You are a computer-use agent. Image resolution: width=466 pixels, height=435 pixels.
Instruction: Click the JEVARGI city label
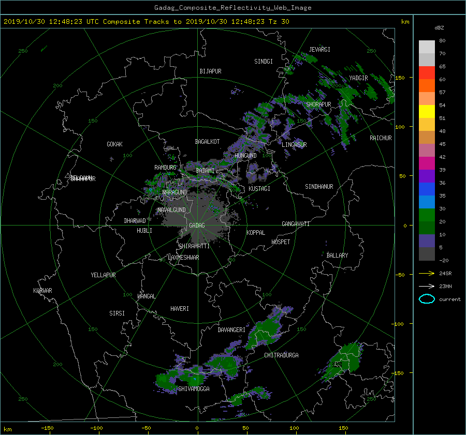(319, 50)
